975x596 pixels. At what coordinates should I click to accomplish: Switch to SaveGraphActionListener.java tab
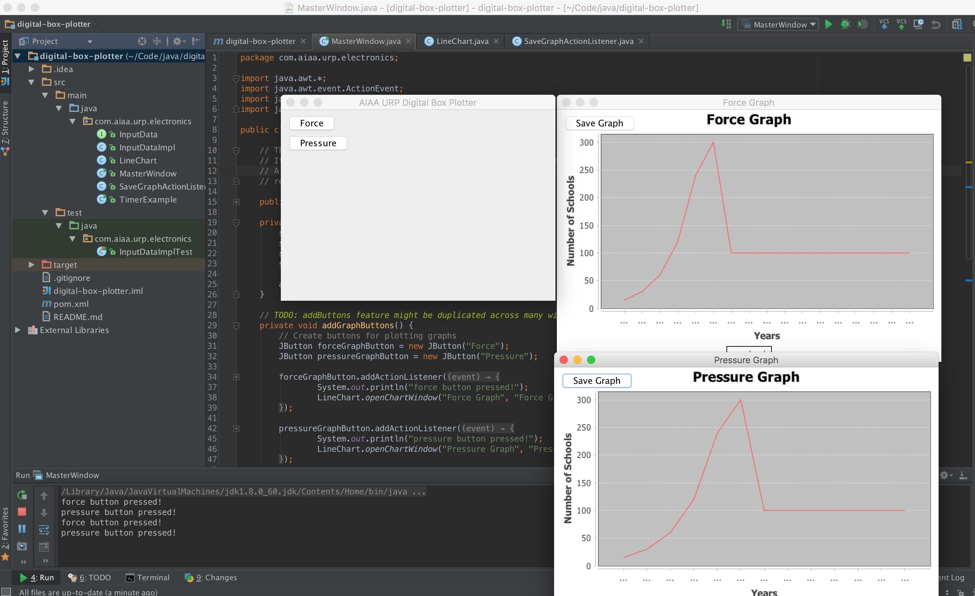coord(578,41)
